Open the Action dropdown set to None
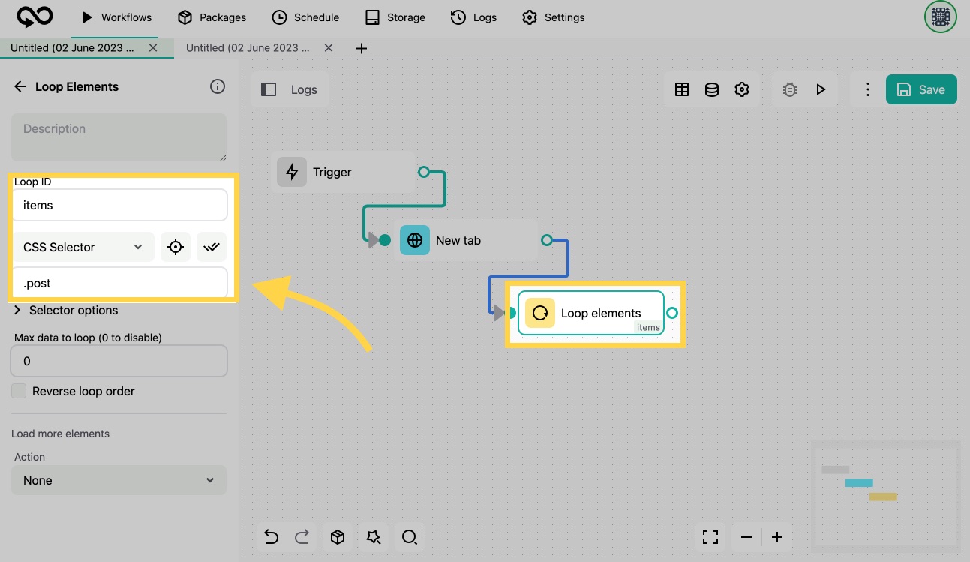The height and width of the screenshot is (562, 970). 119,480
